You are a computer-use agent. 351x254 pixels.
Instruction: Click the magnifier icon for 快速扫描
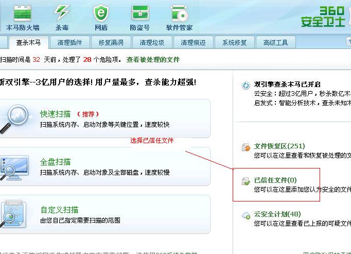pos(15,119)
